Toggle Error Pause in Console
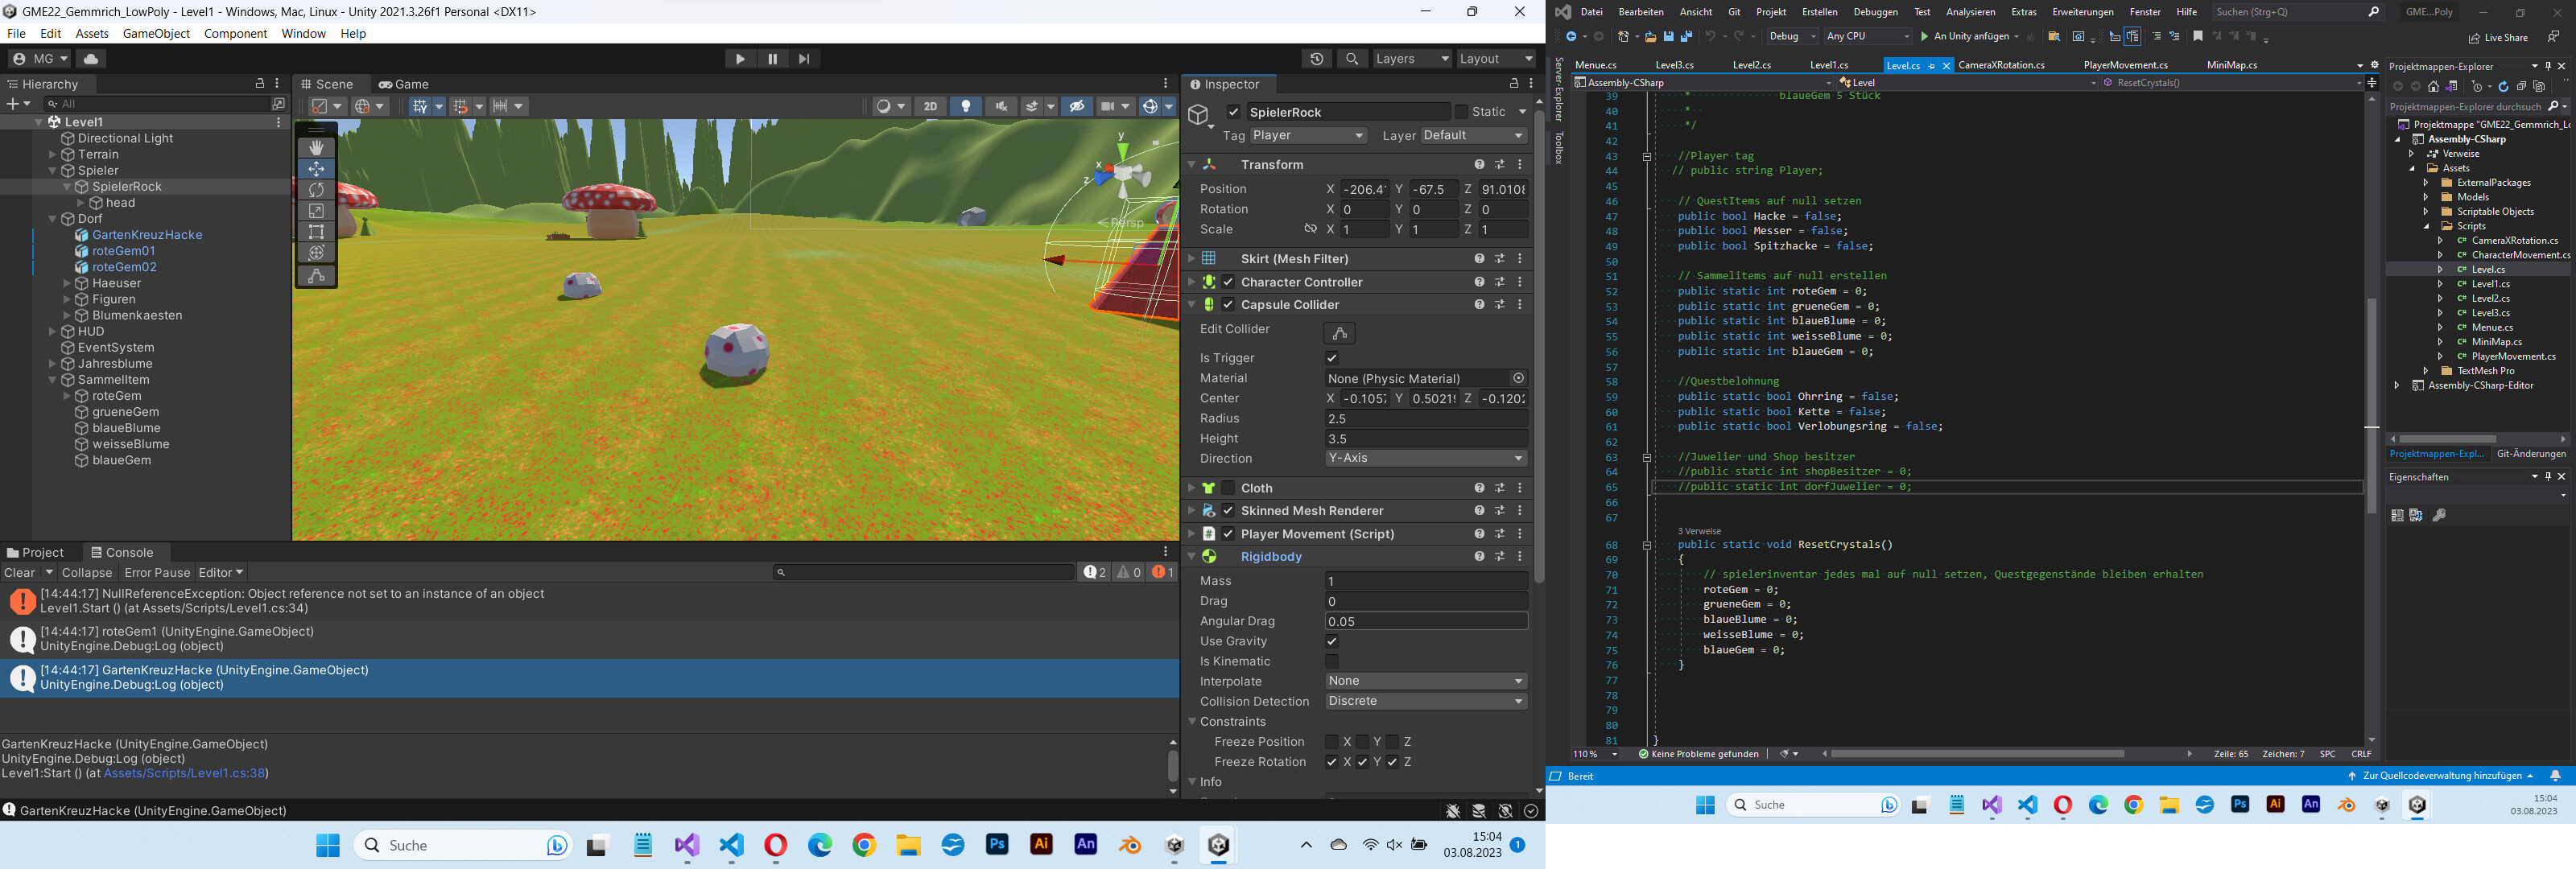2576x869 pixels. 157,573
